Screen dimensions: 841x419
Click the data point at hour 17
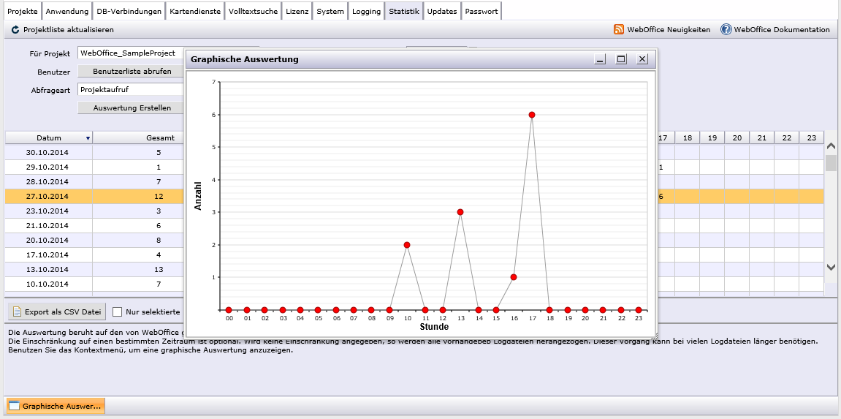532,115
